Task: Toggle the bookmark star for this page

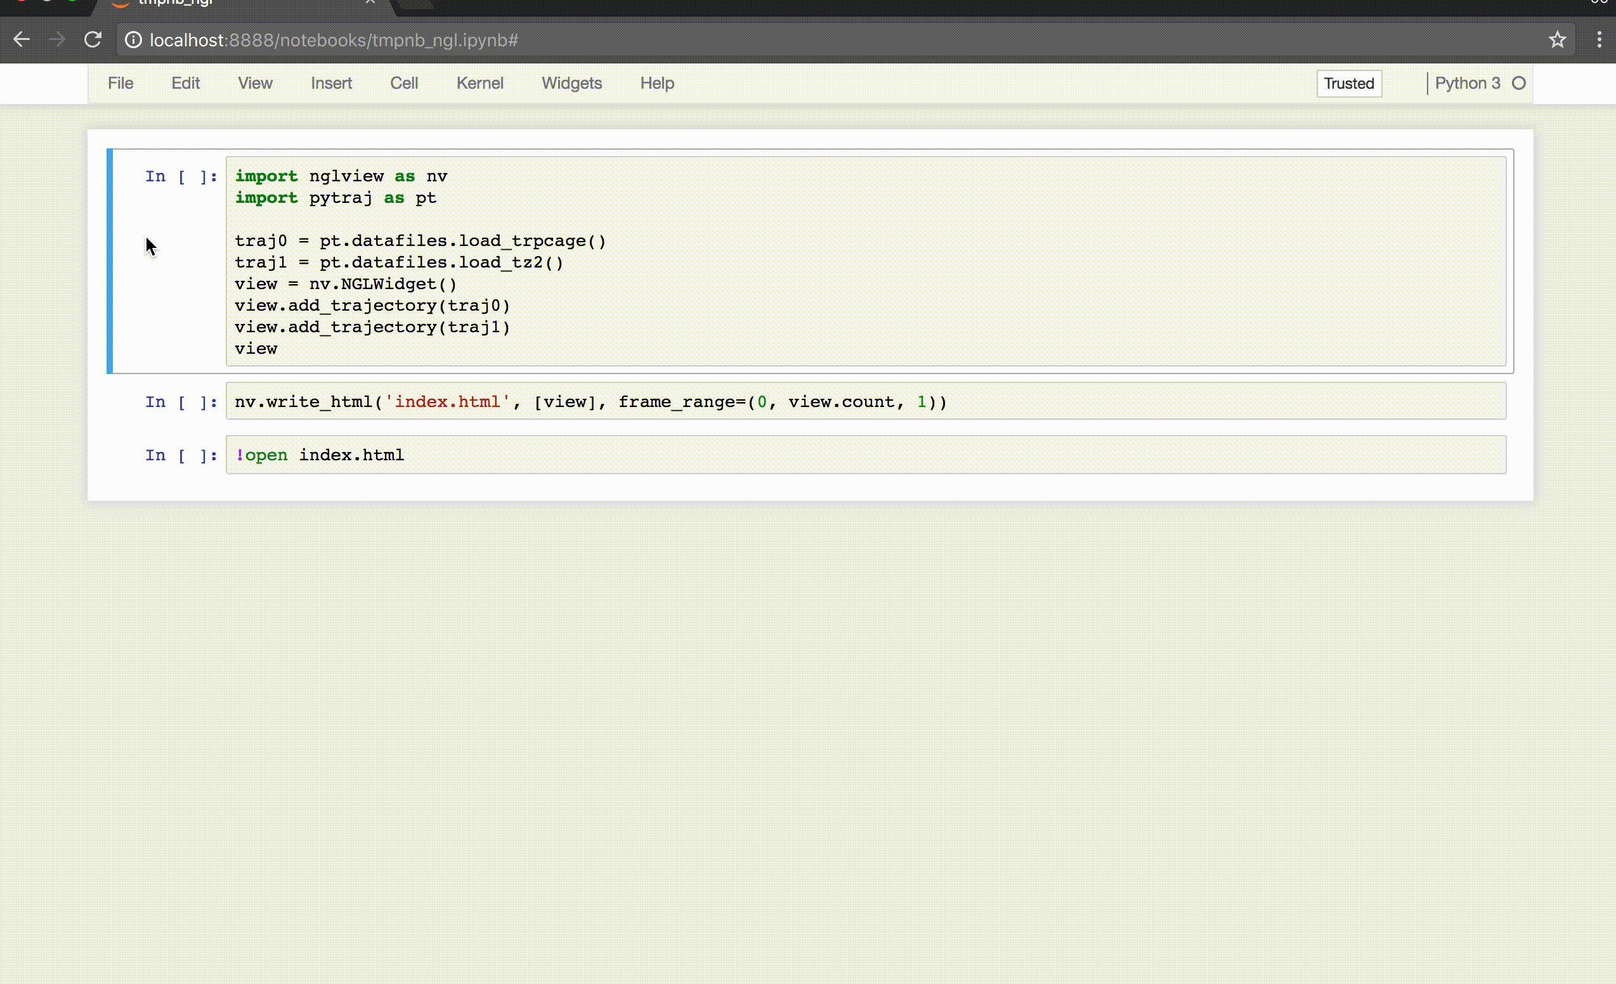Action: click(x=1558, y=40)
